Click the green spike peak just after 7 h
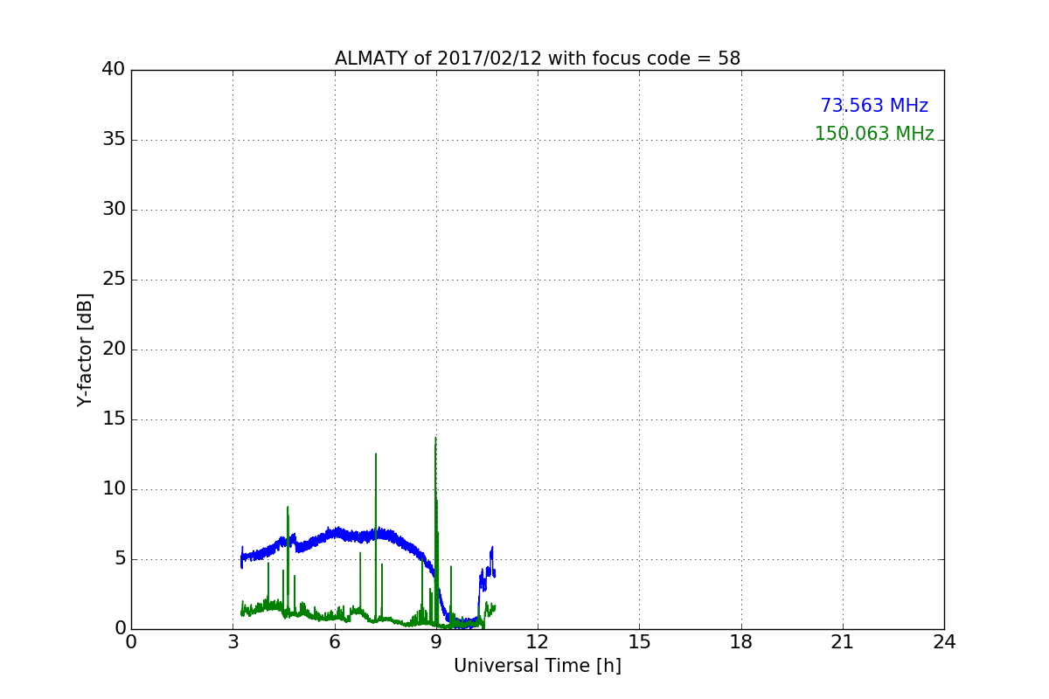Image resolution: width=1049 pixels, height=699 pixels. point(376,455)
